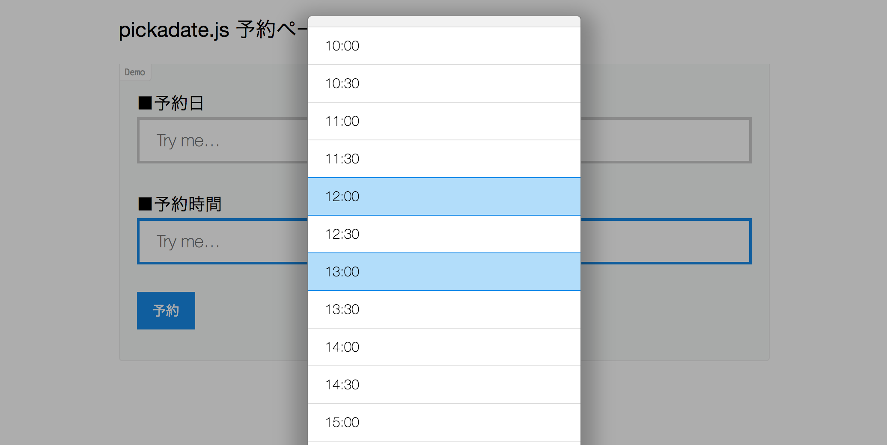Click the Demo tab label
This screenshot has width=887, height=445.
pyautogui.click(x=134, y=72)
